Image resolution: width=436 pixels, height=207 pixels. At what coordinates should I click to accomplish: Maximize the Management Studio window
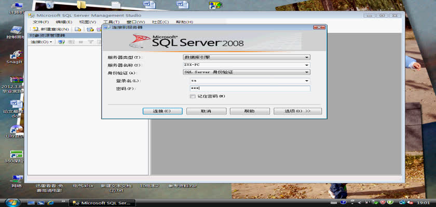[383, 15]
